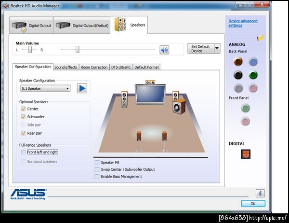289x223 pixels.
Task: Click the OK button
Action: pos(253,204)
